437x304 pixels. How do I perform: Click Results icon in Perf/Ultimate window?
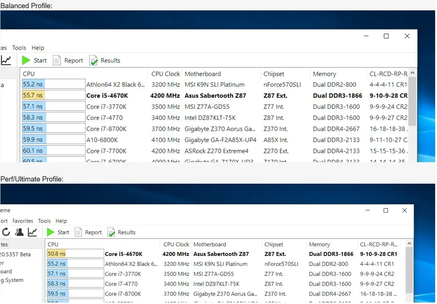pos(111,232)
